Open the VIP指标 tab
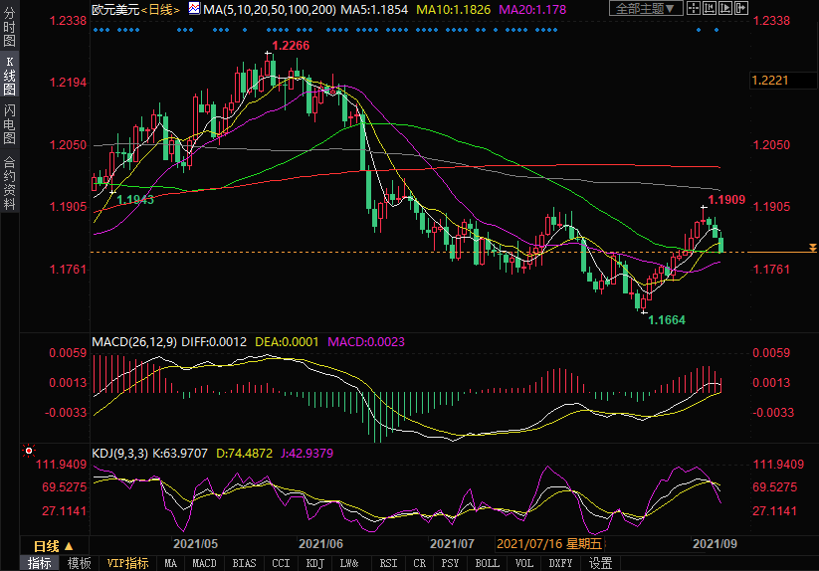 [127, 563]
